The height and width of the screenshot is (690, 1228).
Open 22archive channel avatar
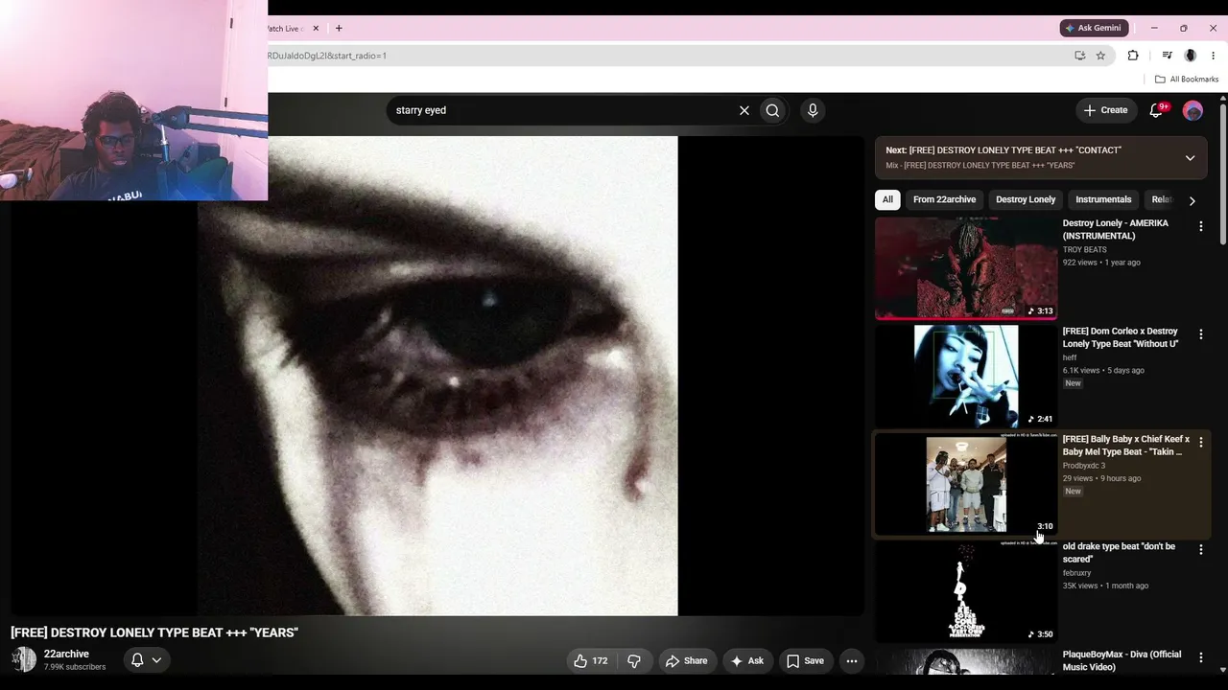pos(23,659)
